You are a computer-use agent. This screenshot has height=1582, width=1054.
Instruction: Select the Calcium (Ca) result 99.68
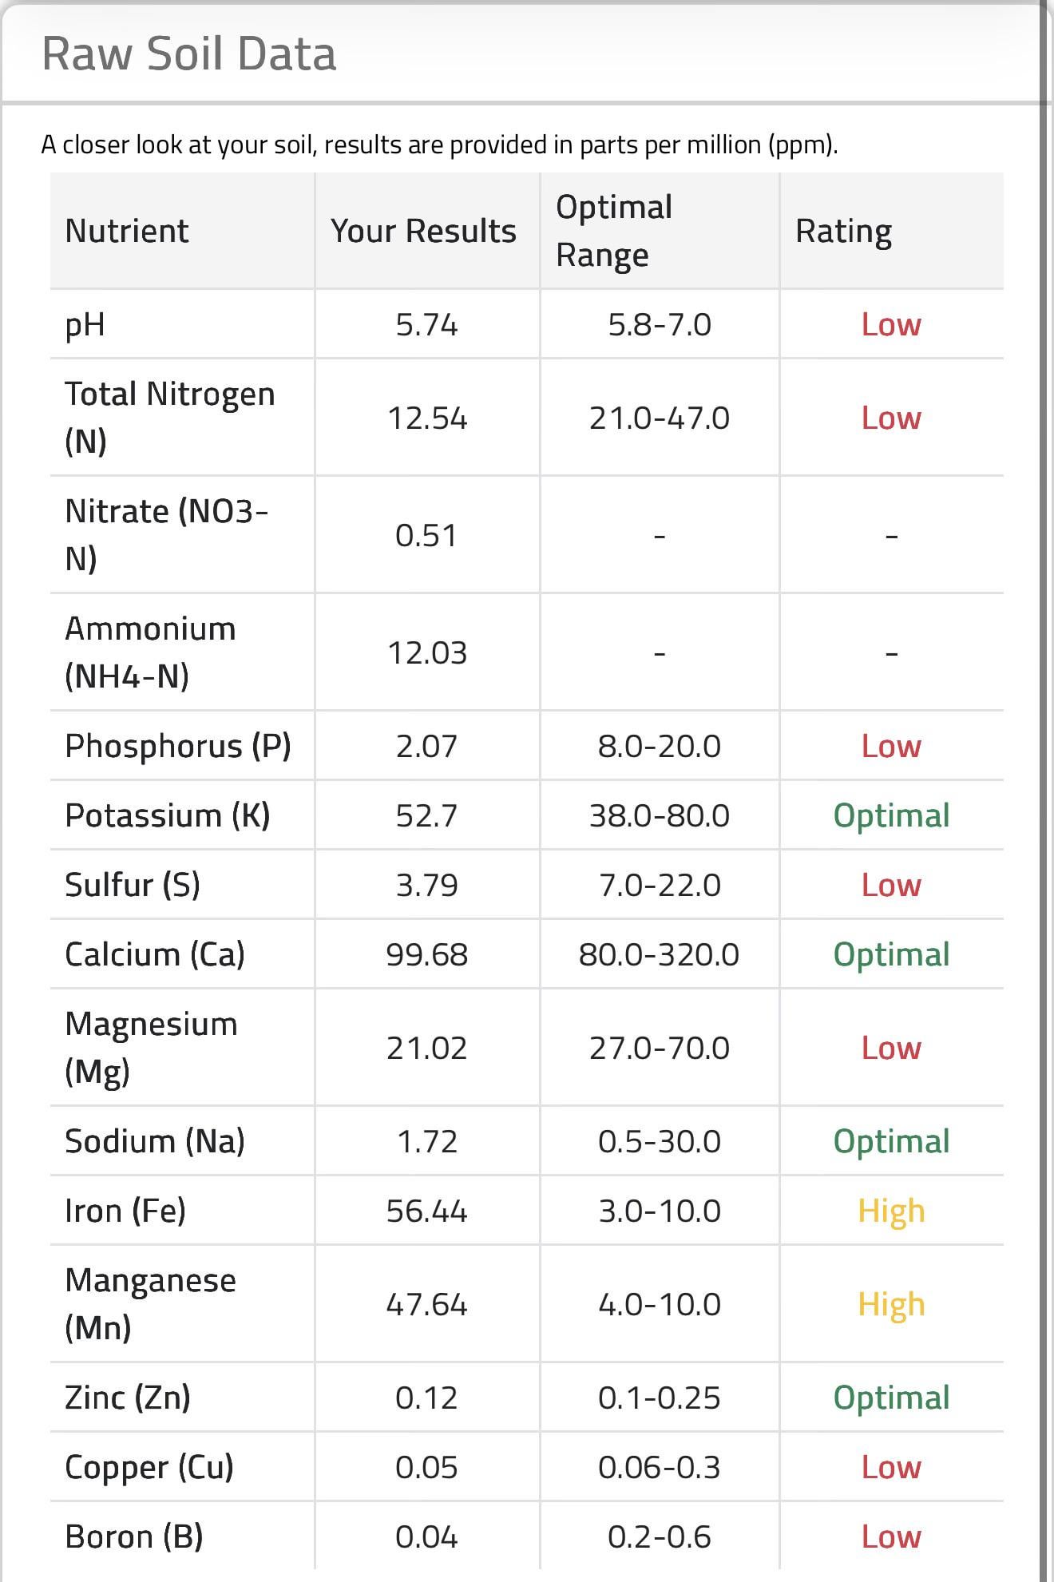(426, 954)
